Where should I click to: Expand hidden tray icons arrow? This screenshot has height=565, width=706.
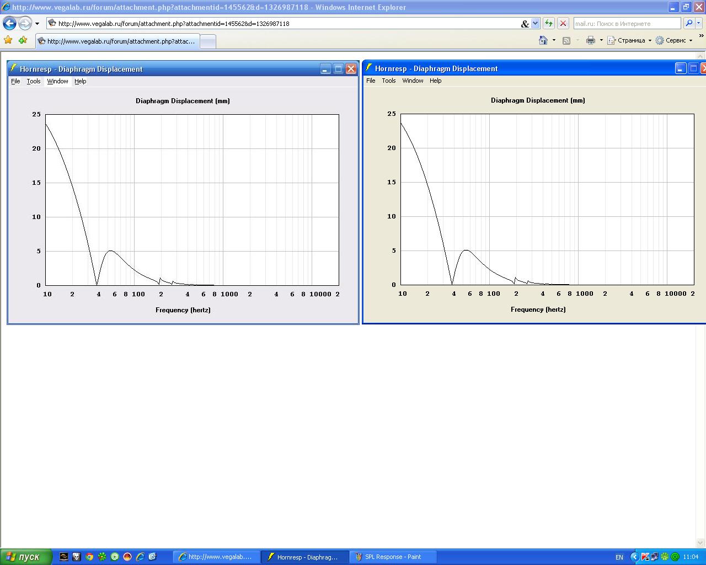(x=634, y=557)
